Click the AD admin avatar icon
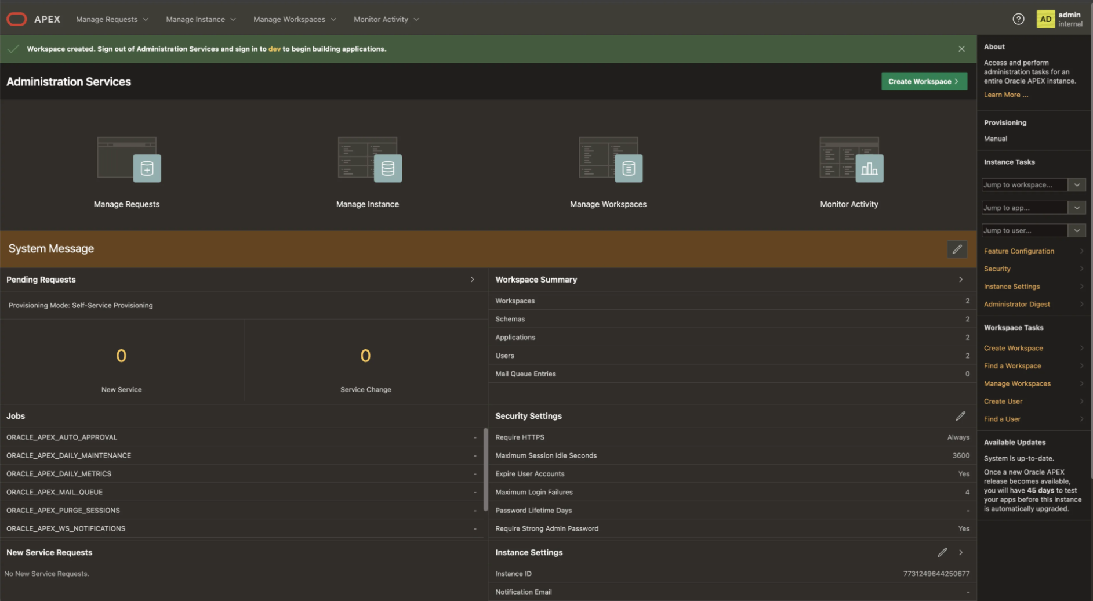 pos(1045,19)
